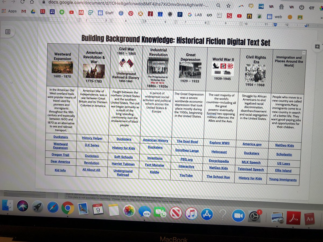Bookmark this page with the star icon

tap(228, 6)
